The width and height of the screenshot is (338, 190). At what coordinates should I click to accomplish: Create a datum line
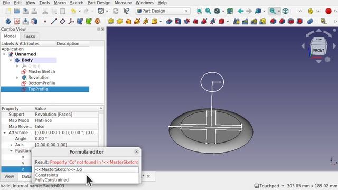click(54, 21)
